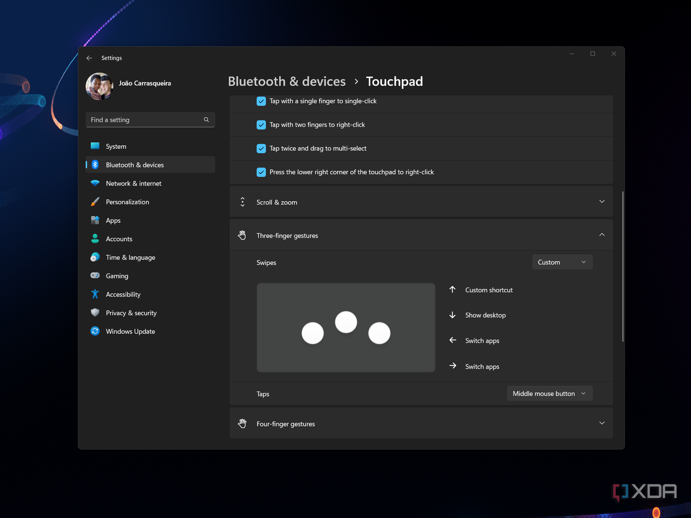Click the Windows Update sync icon
Image resolution: width=691 pixels, height=518 pixels.
click(95, 331)
